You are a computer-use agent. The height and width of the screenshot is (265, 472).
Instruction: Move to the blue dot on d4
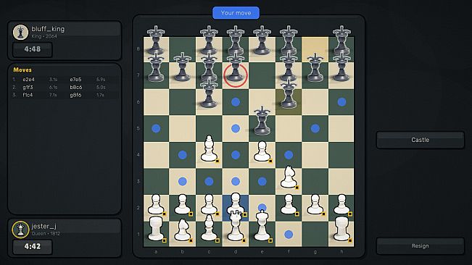click(236, 155)
